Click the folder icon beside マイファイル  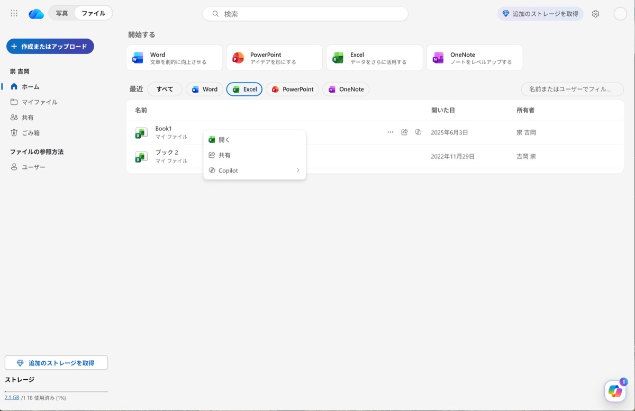coord(14,102)
